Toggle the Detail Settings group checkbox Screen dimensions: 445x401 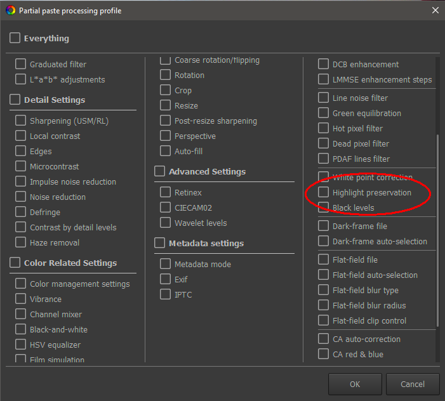click(15, 100)
